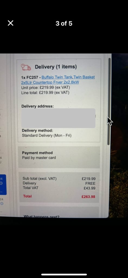The image size is (128, 278).
Task: Select the blue highlighted sidebar entry
Action: (3, 184)
